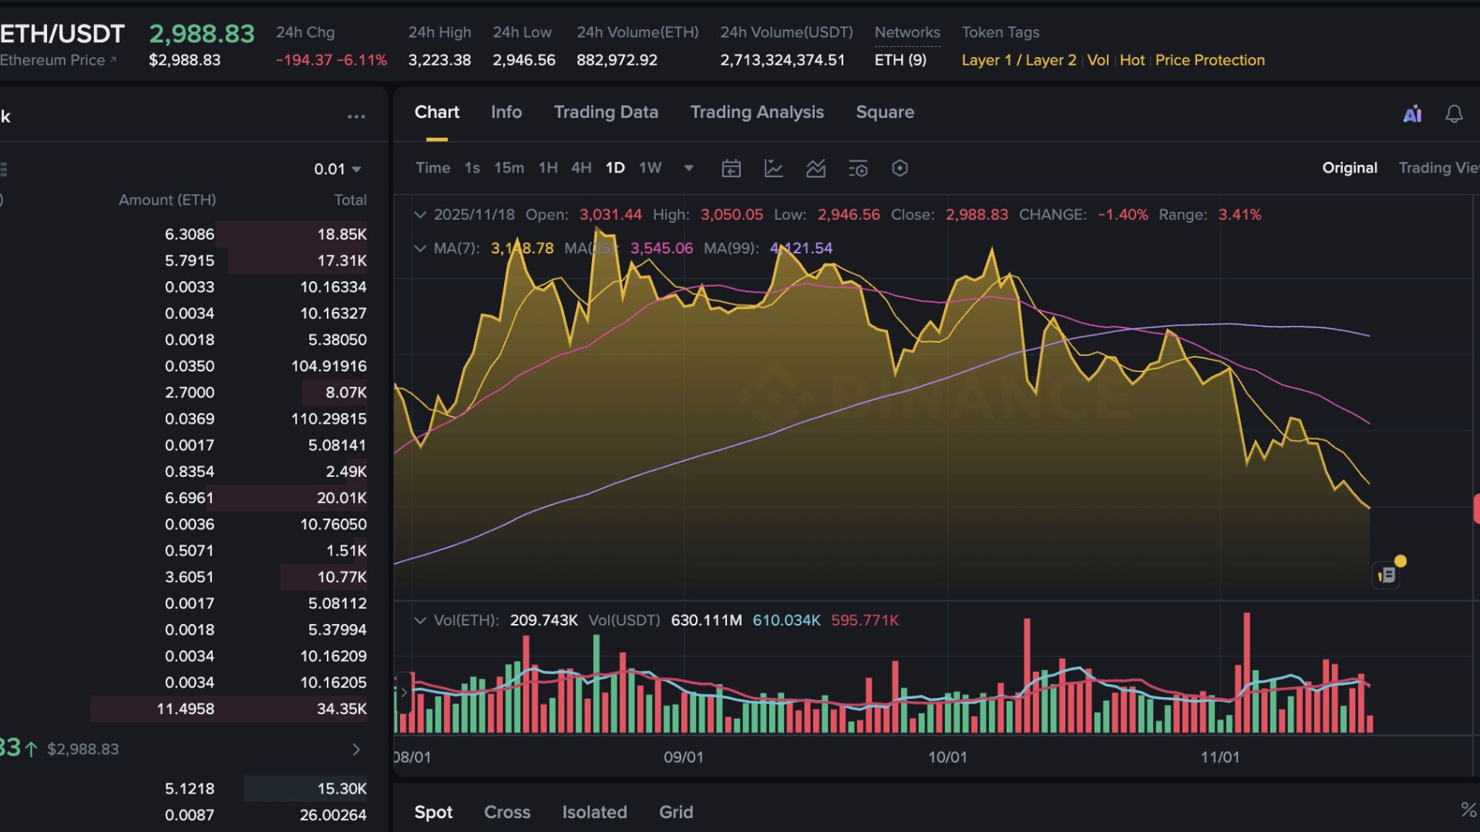This screenshot has width=1480, height=832.
Task: Open the Isolated margin tab
Action: 594,812
